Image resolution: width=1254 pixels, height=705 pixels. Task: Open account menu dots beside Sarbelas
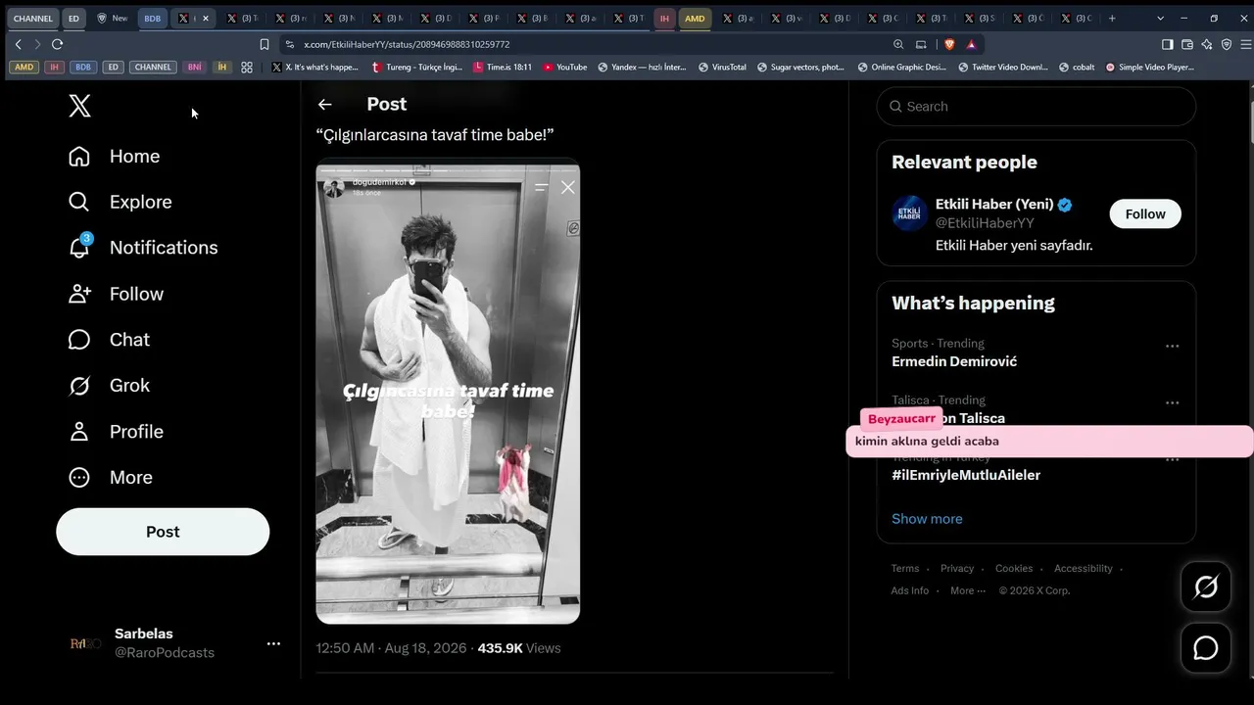point(273,643)
